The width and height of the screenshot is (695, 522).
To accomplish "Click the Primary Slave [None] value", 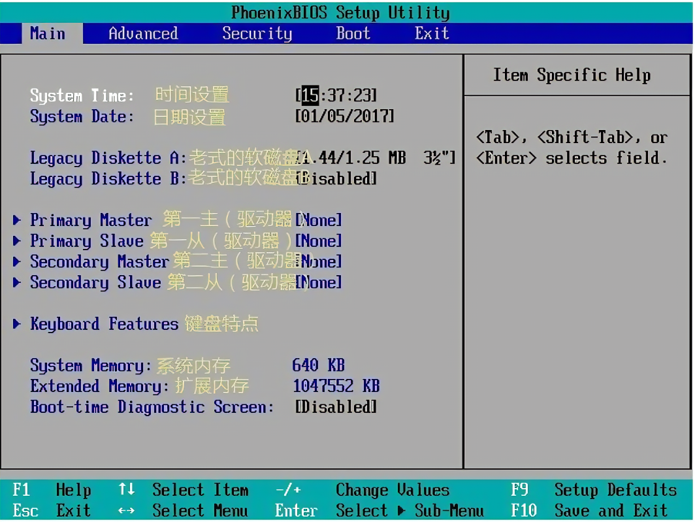I will 319,241.
